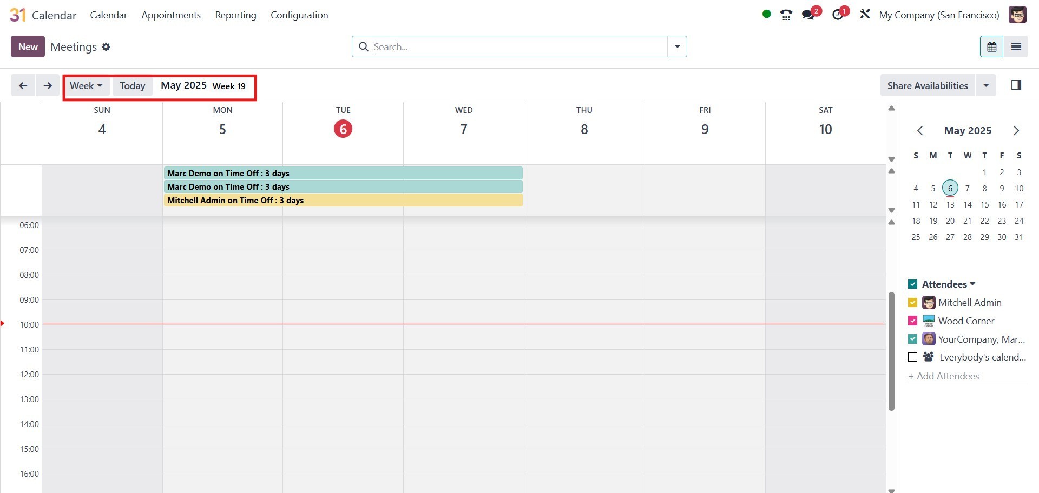Click the New meeting button

(28, 47)
